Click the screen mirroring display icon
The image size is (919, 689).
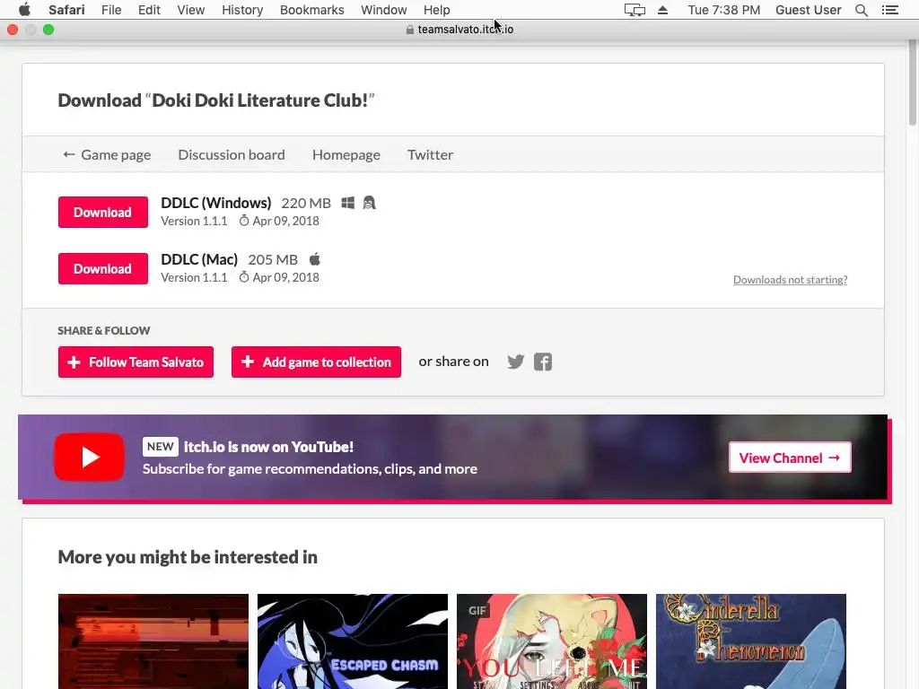click(635, 10)
